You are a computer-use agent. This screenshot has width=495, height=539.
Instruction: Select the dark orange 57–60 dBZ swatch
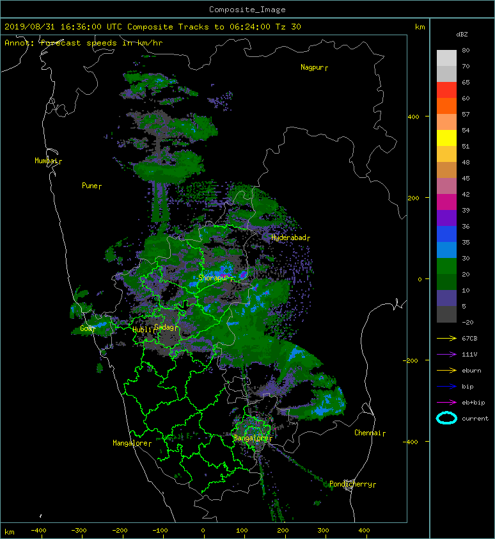446,106
